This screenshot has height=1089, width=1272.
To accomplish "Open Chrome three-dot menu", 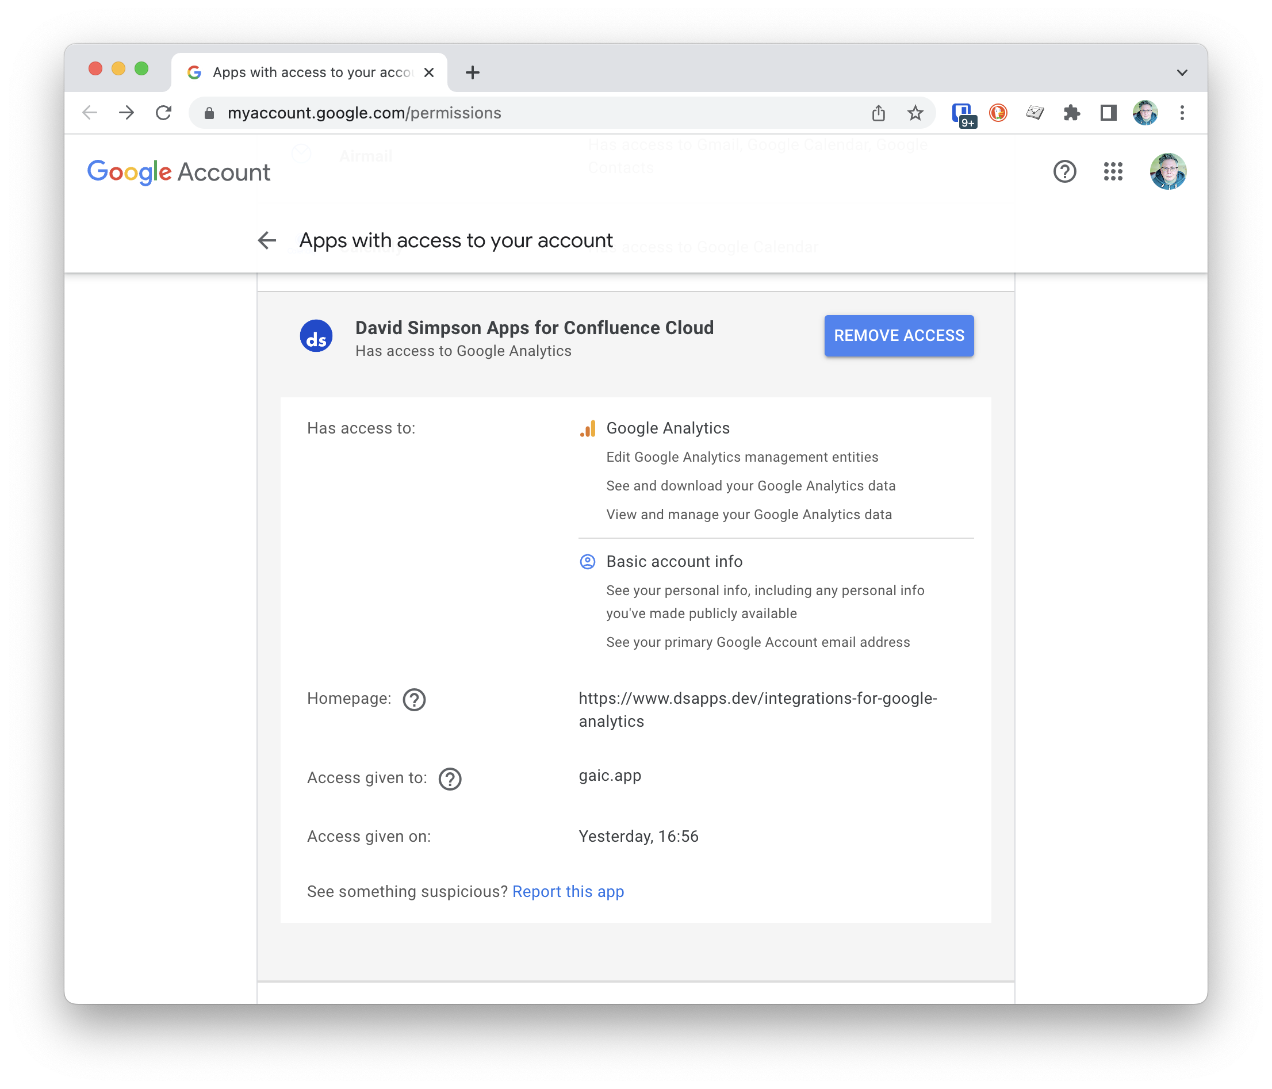I will point(1182,113).
